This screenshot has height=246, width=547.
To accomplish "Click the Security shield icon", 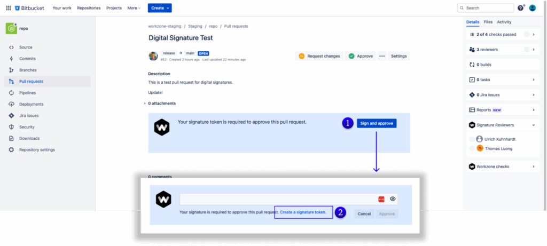I will (x=11, y=127).
